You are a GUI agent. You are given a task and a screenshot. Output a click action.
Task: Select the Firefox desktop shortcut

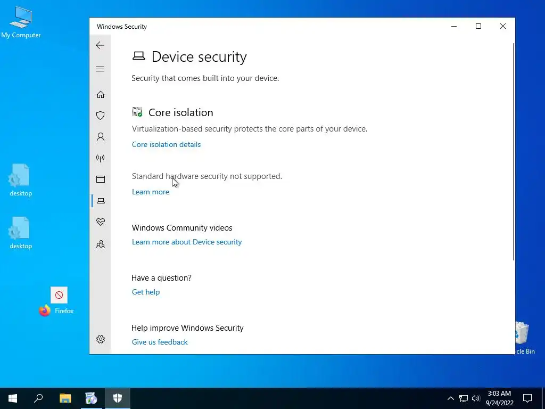tap(56, 301)
